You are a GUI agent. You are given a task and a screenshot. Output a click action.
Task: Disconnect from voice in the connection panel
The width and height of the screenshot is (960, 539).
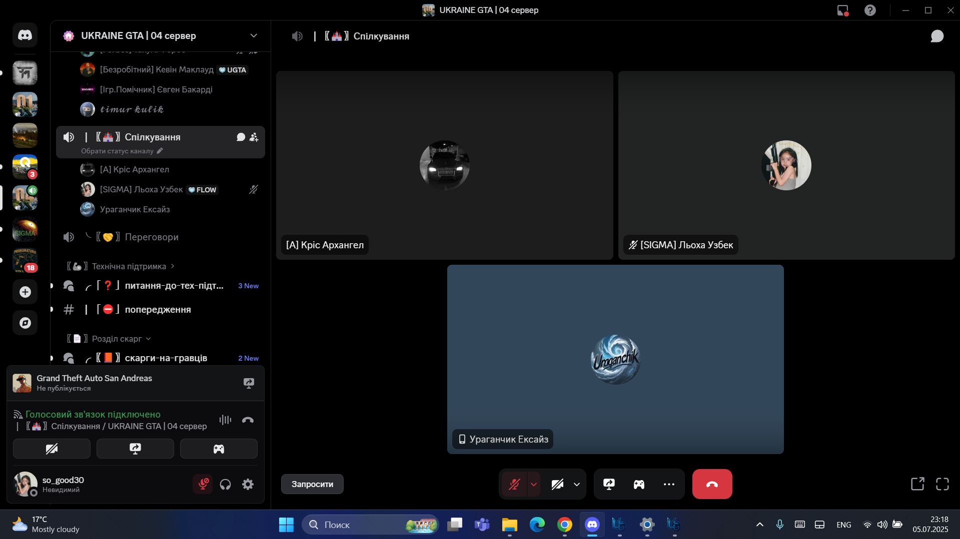point(248,420)
